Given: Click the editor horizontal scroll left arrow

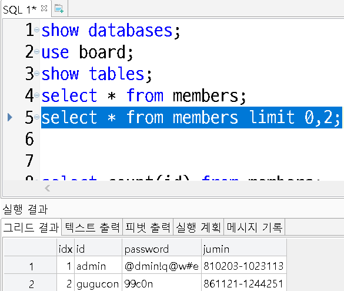Looking at the screenshot, I should (x=48, y=188).
